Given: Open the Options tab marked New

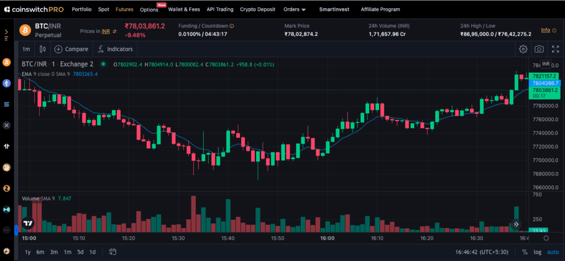Looking at the screenshot, I should pos(149,10).
